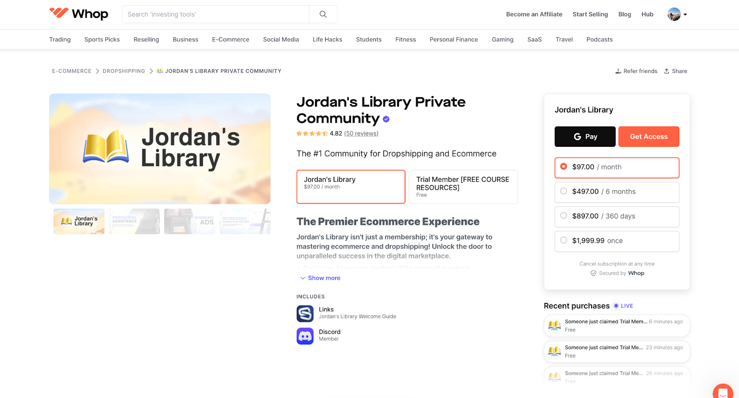Choose the Trial Member free tier card
This screenshot has width=739, height=398.
click(463, 187)
